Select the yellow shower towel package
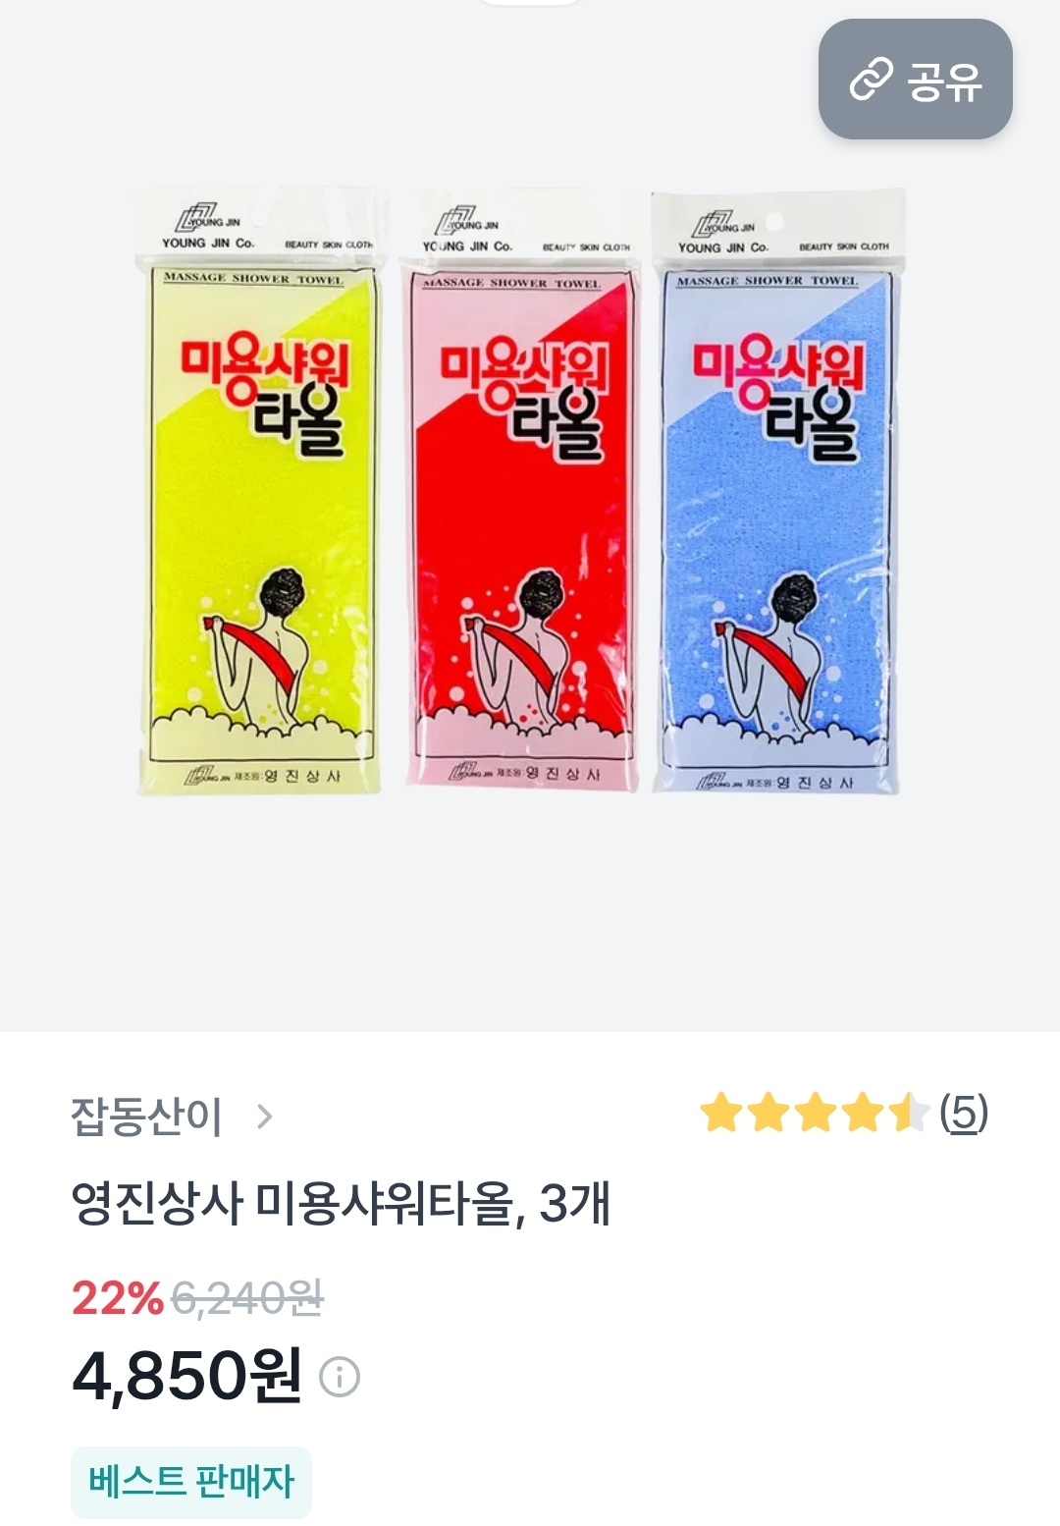Viewport: 1060px width, 1526px height. pyautogui.click(x=257, y=491)
